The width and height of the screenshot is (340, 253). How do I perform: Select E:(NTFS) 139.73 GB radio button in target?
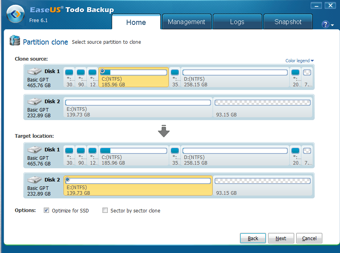(x=68, y=180)
